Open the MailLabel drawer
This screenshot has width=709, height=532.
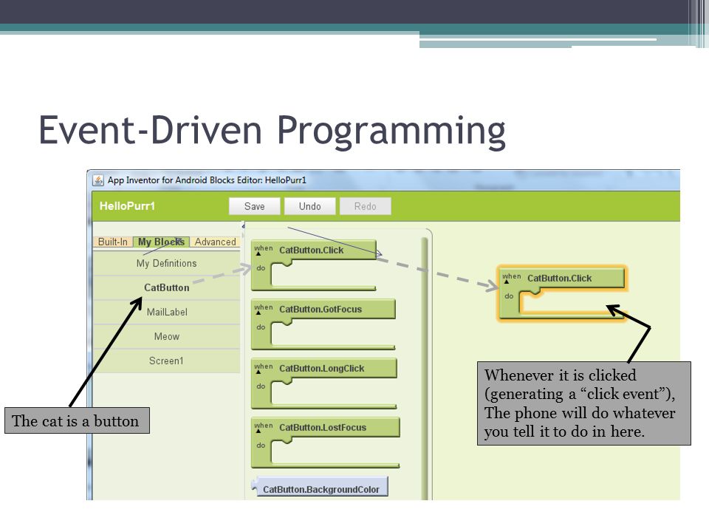click(166, 312)
